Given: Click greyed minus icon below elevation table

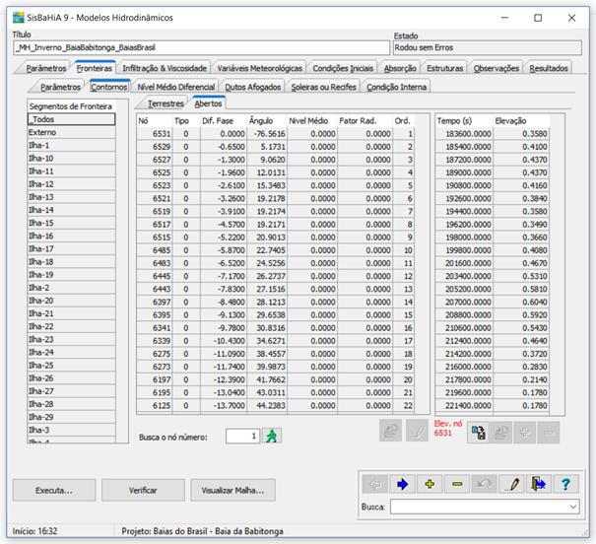Looking at the screenshot, I should click(x=548, y=433).
